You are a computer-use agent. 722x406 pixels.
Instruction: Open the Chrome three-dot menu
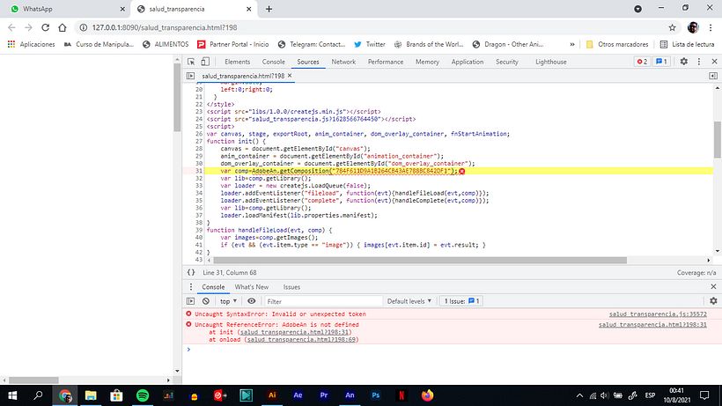pos(711,27)
